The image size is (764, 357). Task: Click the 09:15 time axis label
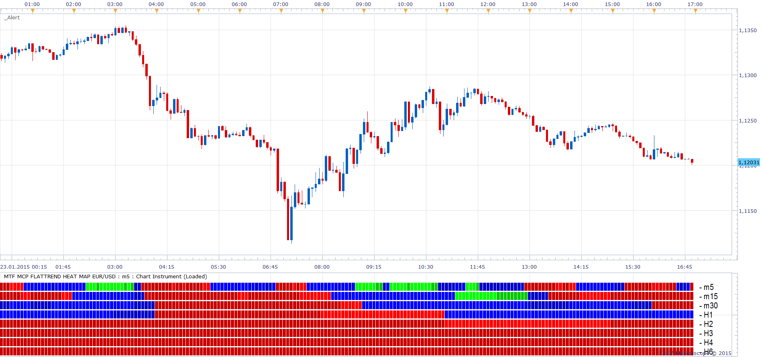tap(374, 267)
